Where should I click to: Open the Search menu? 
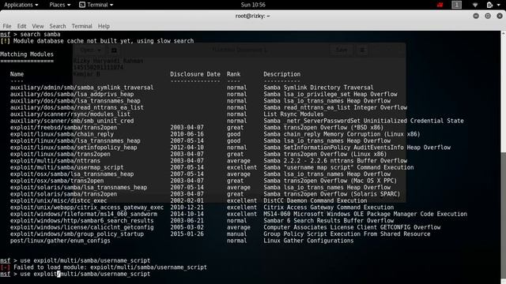pos(58,26)
